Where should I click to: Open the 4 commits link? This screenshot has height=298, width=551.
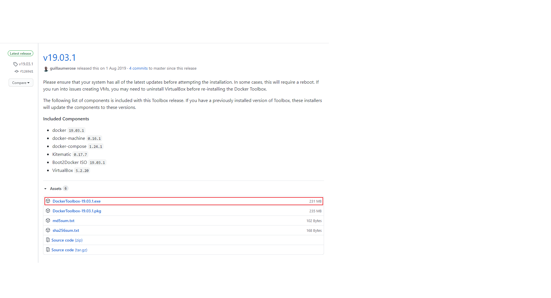(138, 68)
